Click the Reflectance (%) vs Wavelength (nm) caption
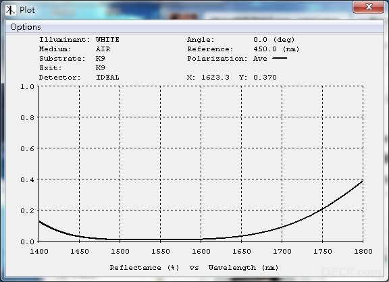 194,268
